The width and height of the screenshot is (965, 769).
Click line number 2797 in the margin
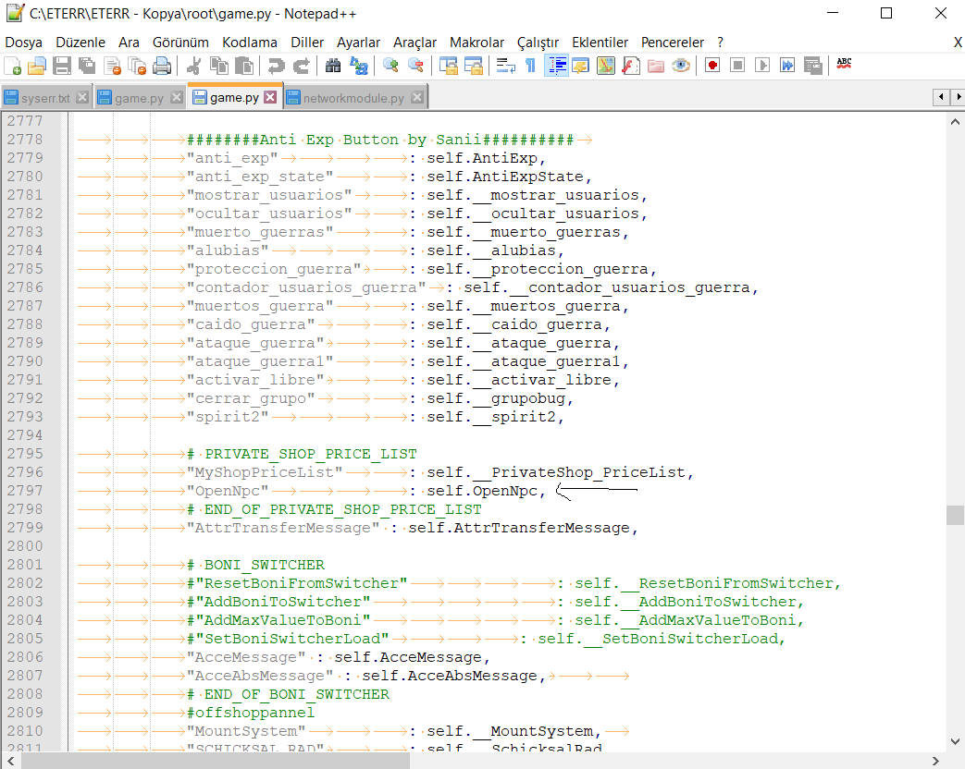pos(25,491)
